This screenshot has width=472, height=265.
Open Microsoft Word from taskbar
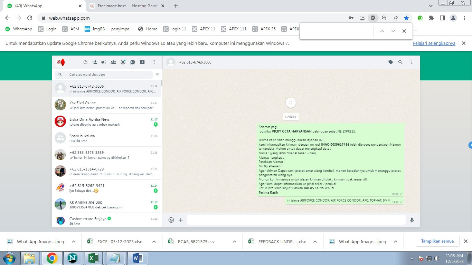[138, 258]
